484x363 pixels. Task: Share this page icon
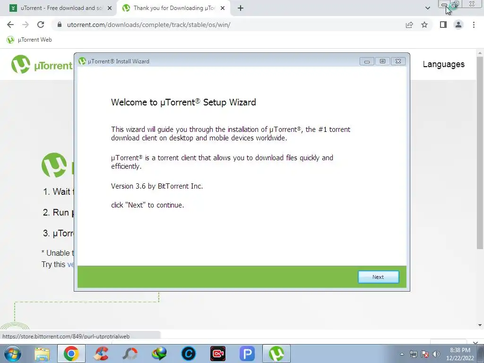409,25
